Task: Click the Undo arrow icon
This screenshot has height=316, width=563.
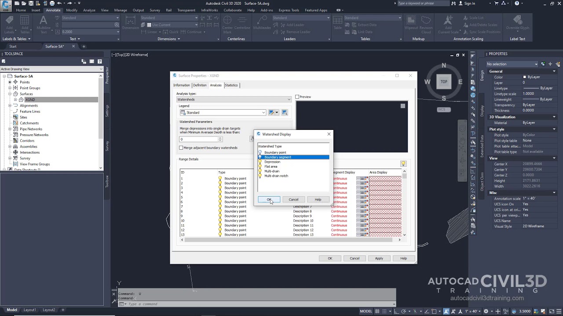Action: click(59, 4)
